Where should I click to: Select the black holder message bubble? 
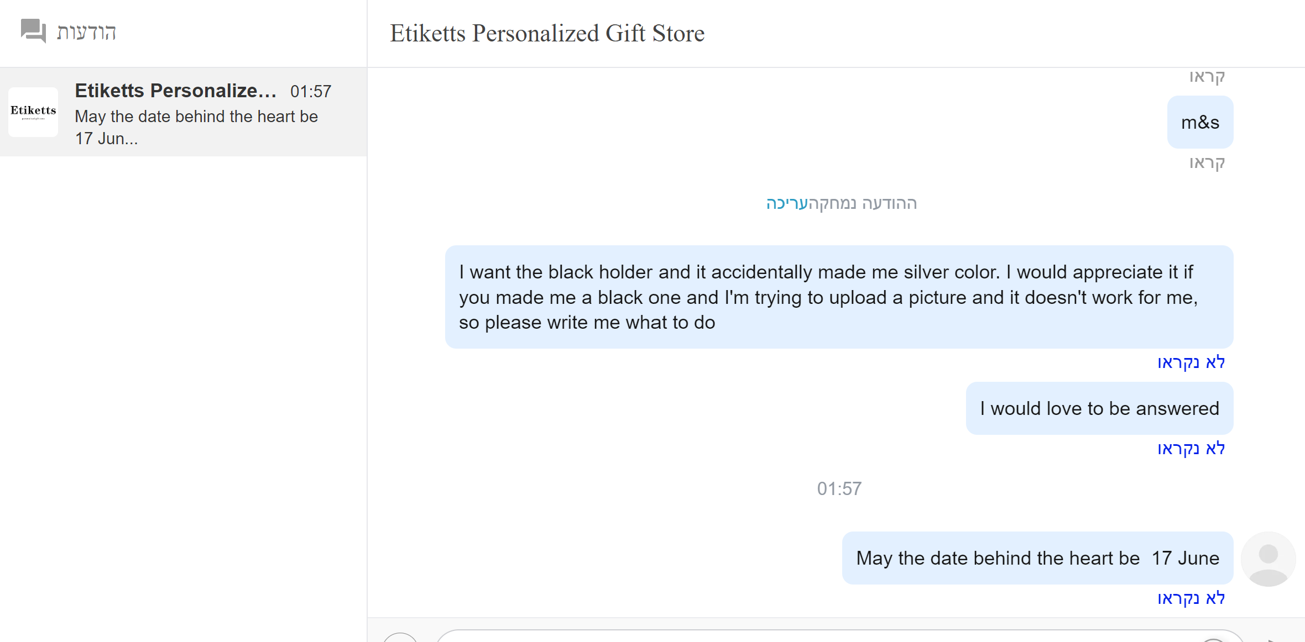pos(839,297)
